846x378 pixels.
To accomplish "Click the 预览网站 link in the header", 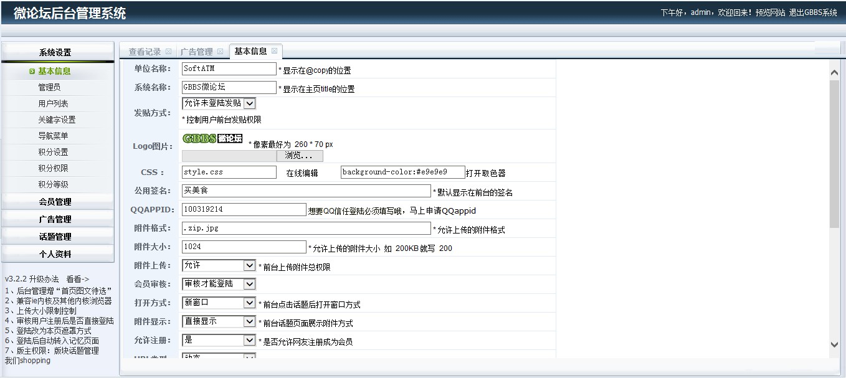I will point(771,12).
